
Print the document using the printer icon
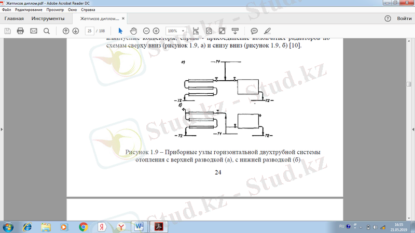(x=20, y=31)
